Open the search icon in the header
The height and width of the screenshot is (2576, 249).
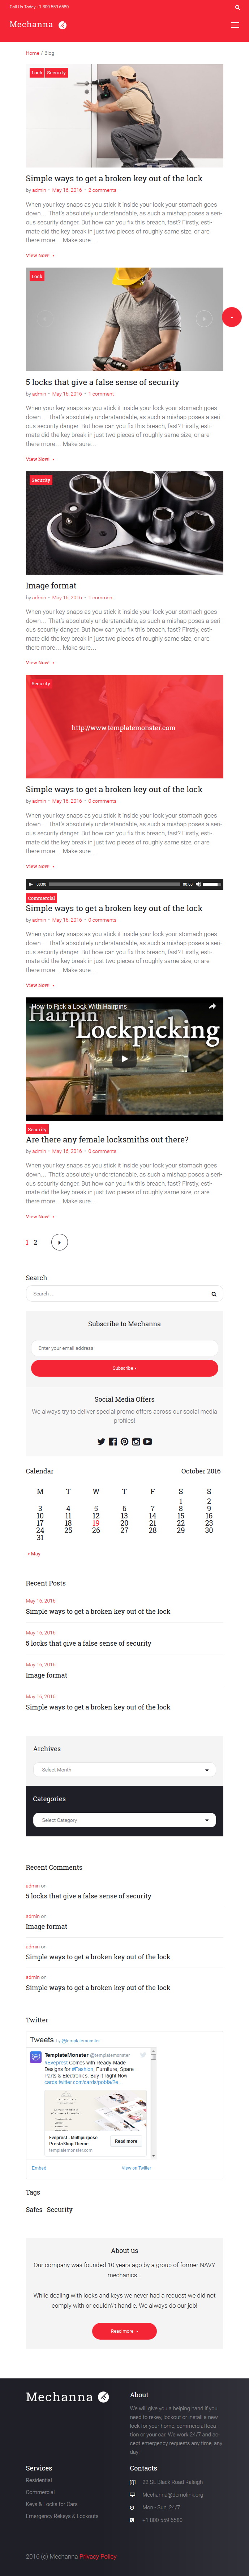coord(237,7)
